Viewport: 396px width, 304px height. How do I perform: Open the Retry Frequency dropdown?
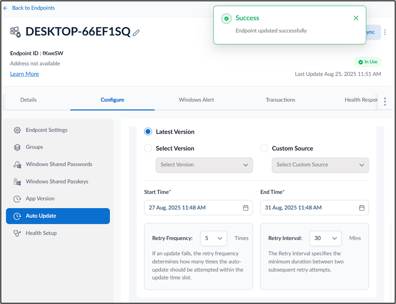(x=213, y=238)
